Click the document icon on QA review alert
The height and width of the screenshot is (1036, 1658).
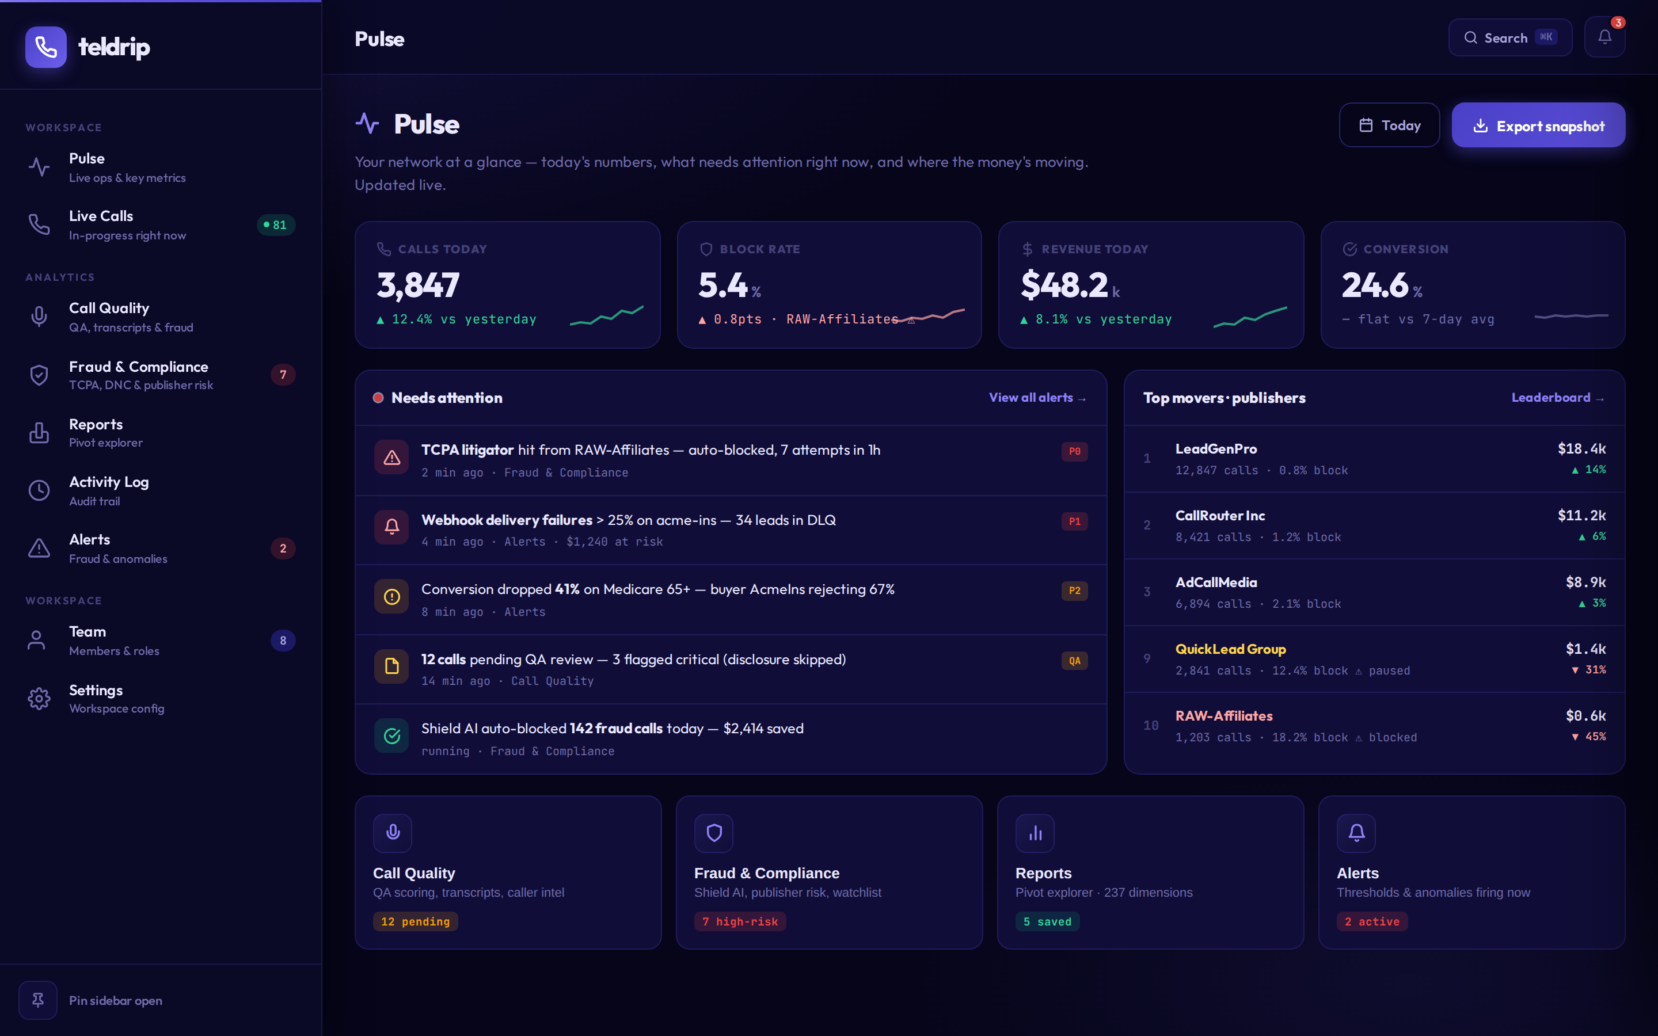coord(392,666)
